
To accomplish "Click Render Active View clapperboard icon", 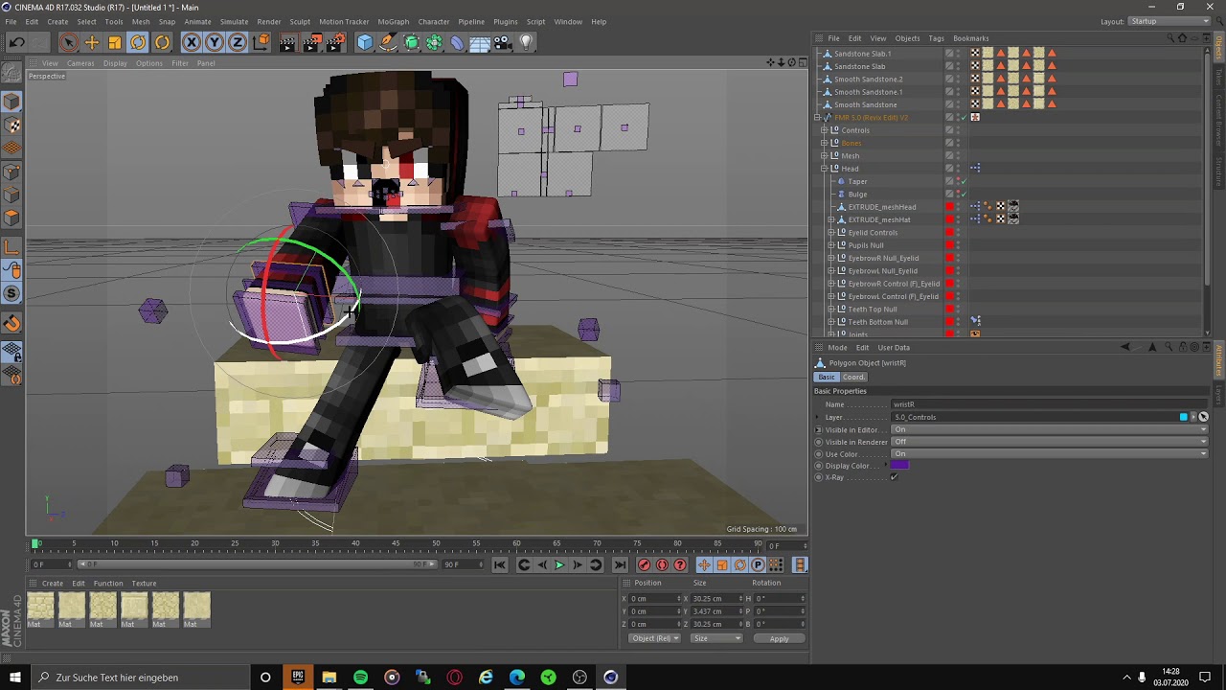I will 287,42.
